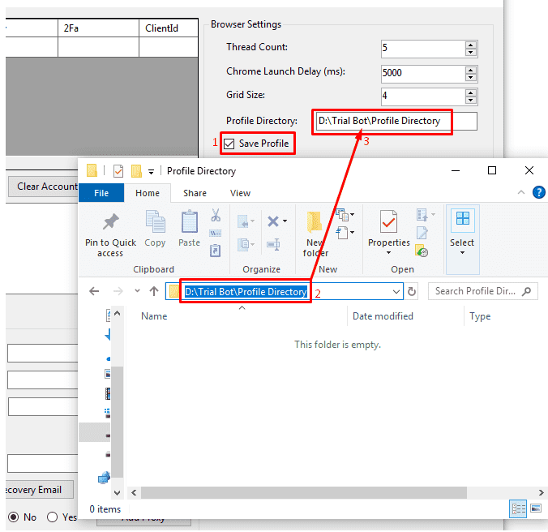Click the Paste clipboard icon
Image resolution: width=548 pixels, height=532 pixels.
click(190, 221)
